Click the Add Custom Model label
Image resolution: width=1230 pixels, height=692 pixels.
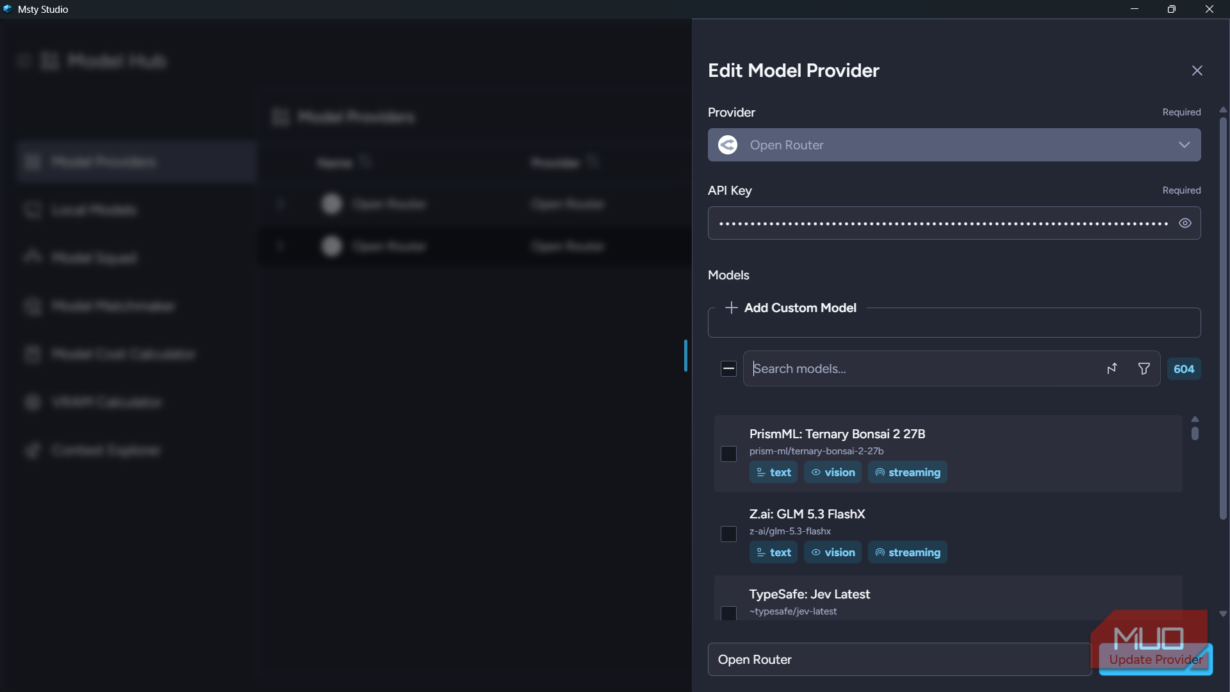[800, 308]
